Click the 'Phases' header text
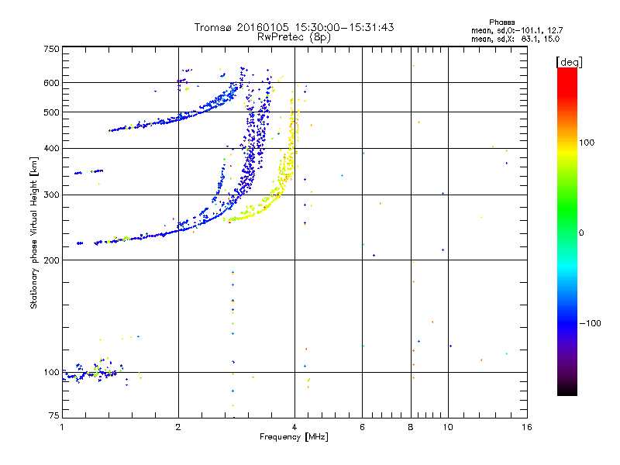Image resolution: width=620 pixels, height=465 pixels. pyautogui.click(x=501, y=22)
